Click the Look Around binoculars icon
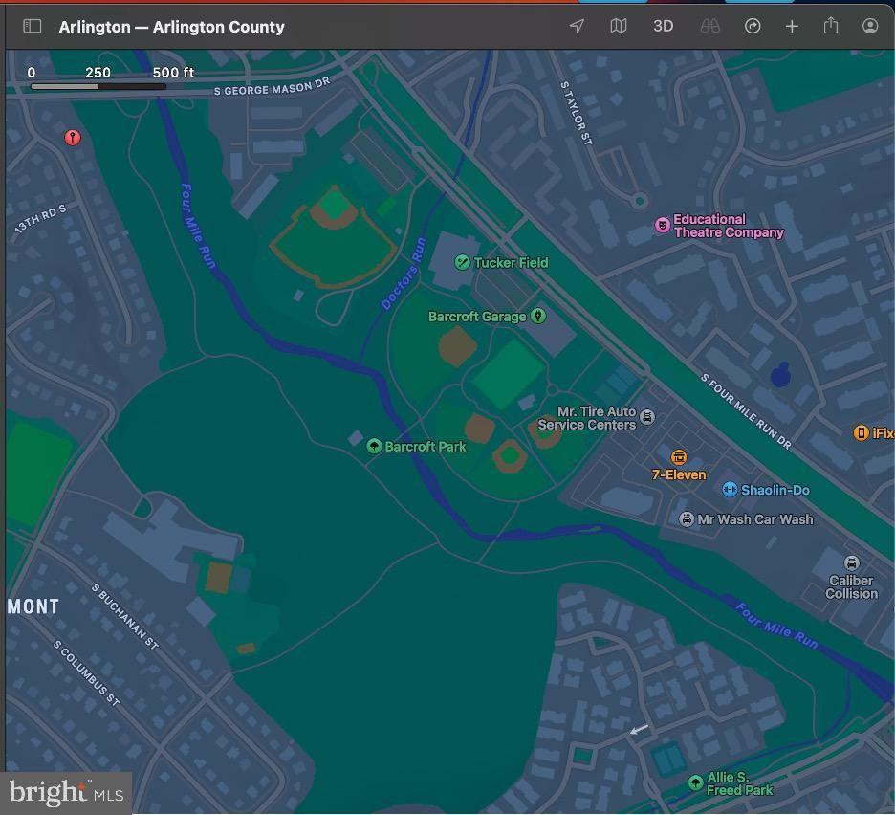The image size is (895, 815). (709, 27)
